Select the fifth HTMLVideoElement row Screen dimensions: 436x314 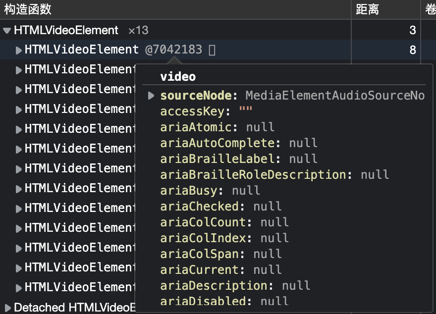[75, 129]
